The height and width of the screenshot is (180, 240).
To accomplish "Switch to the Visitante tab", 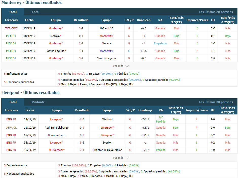I will (x=38, y=102).
